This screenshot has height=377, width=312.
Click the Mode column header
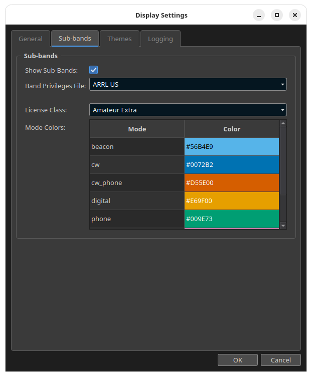(x=137, y=129)
